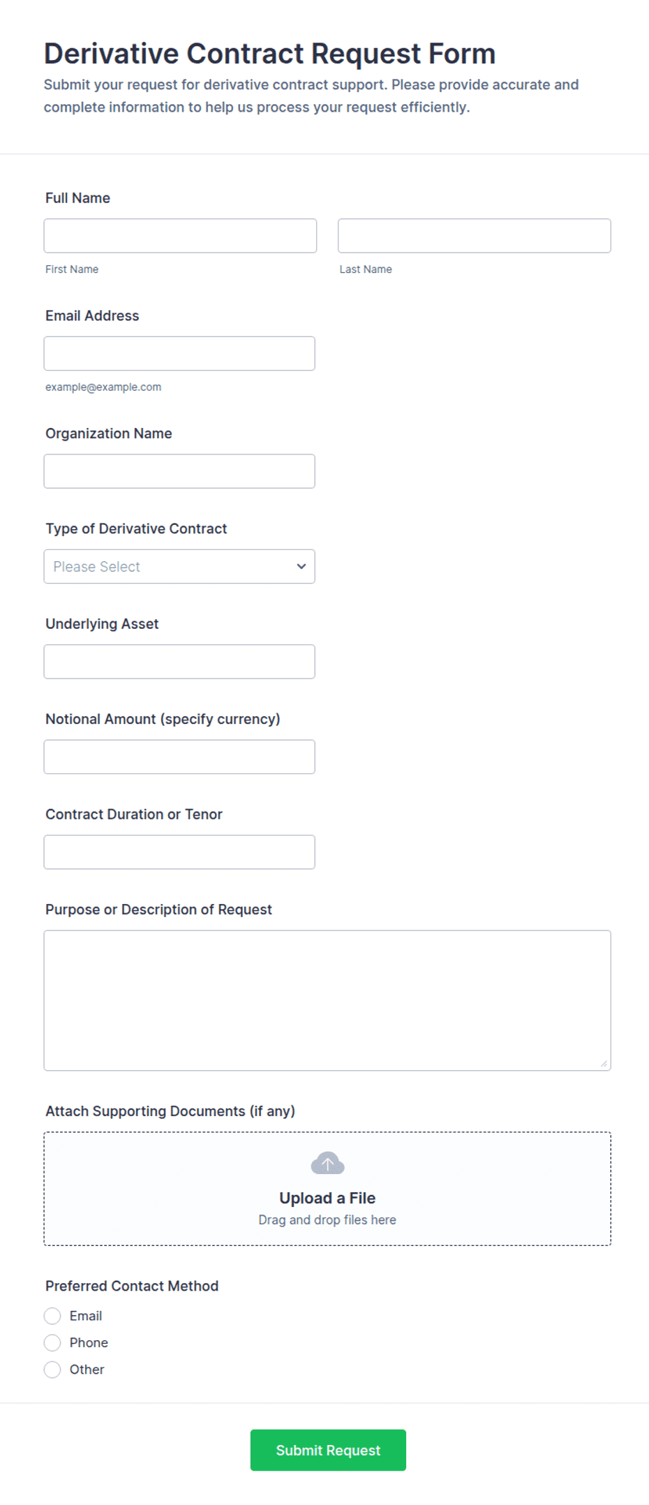Click the Submit Request button
The image size is (649, 1505).
tap(328, 1450)
